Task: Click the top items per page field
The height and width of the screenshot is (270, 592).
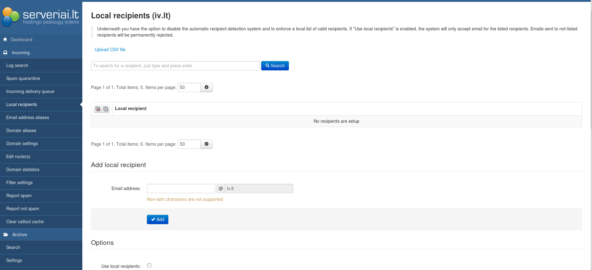Action: tap(189, 87)
